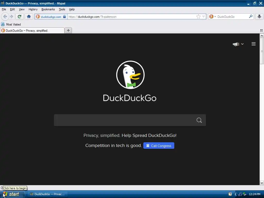
Task: Show tab groups with grid icon
Action: (x=261, y=30)
